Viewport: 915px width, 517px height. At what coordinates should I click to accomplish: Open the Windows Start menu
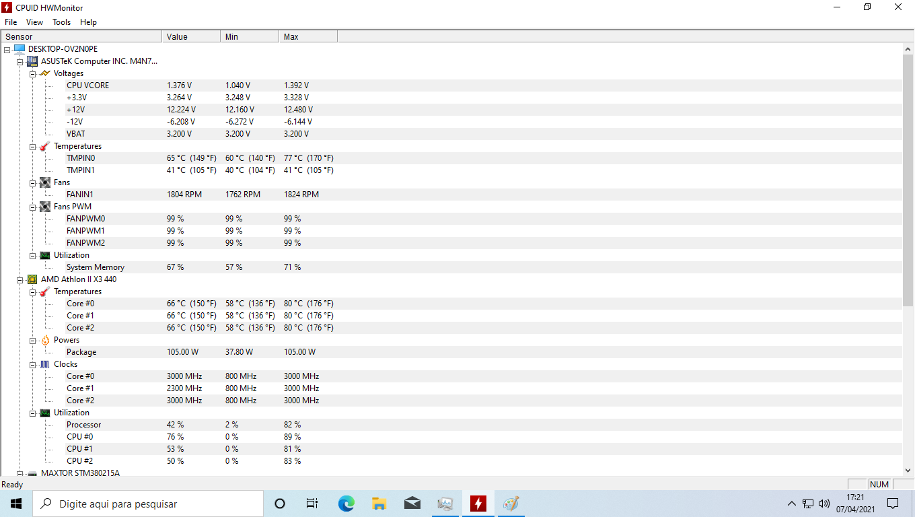pos(16,504)
